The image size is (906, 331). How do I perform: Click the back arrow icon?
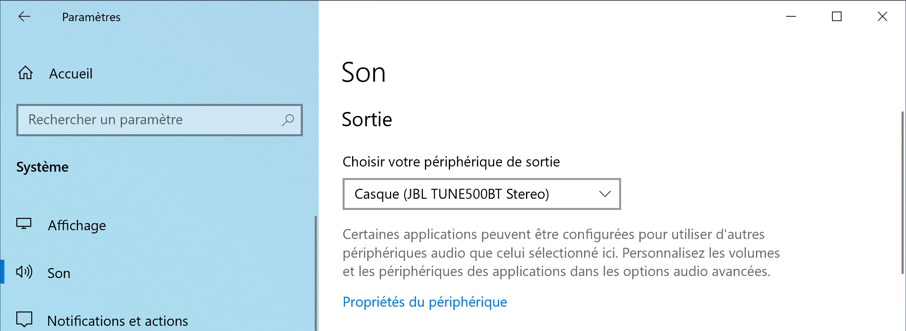tap(24, 16)
